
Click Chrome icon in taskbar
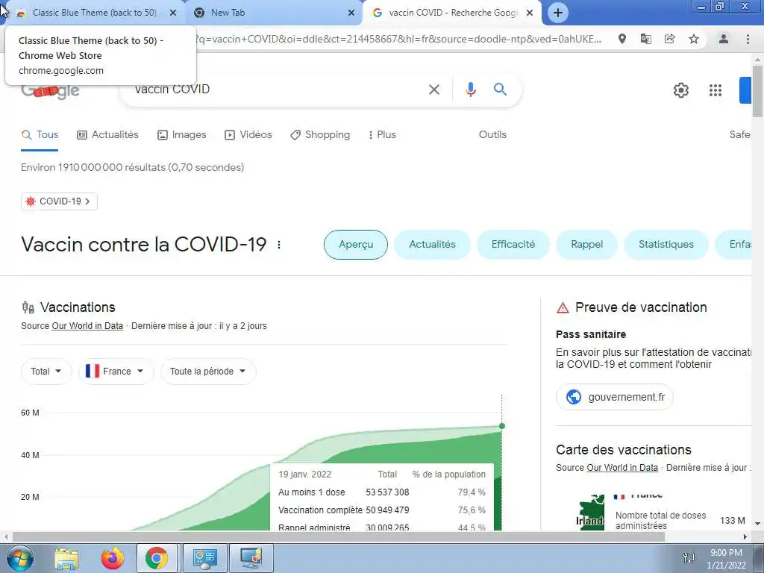tap(157, 558)
